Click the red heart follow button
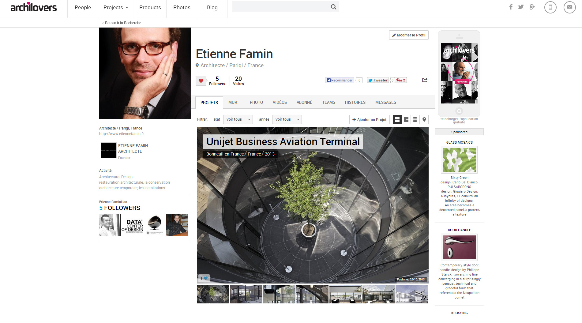This screenshot has height=323, width=582. (x=201, y=81)
